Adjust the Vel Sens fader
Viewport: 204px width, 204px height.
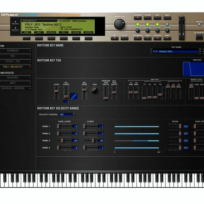[x=84, y=90]
